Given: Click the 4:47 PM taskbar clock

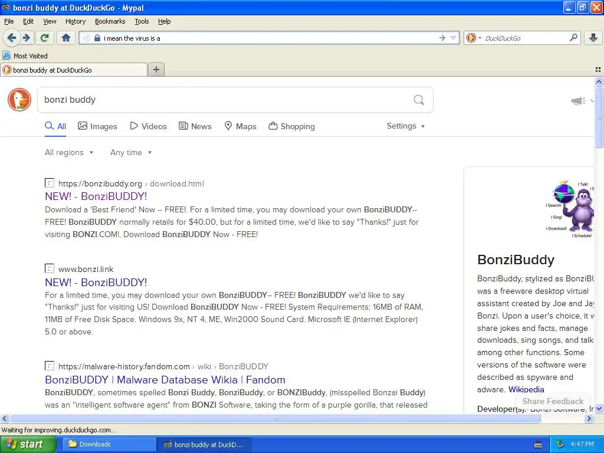Looking at the screenshot, I should click(582, 444).
